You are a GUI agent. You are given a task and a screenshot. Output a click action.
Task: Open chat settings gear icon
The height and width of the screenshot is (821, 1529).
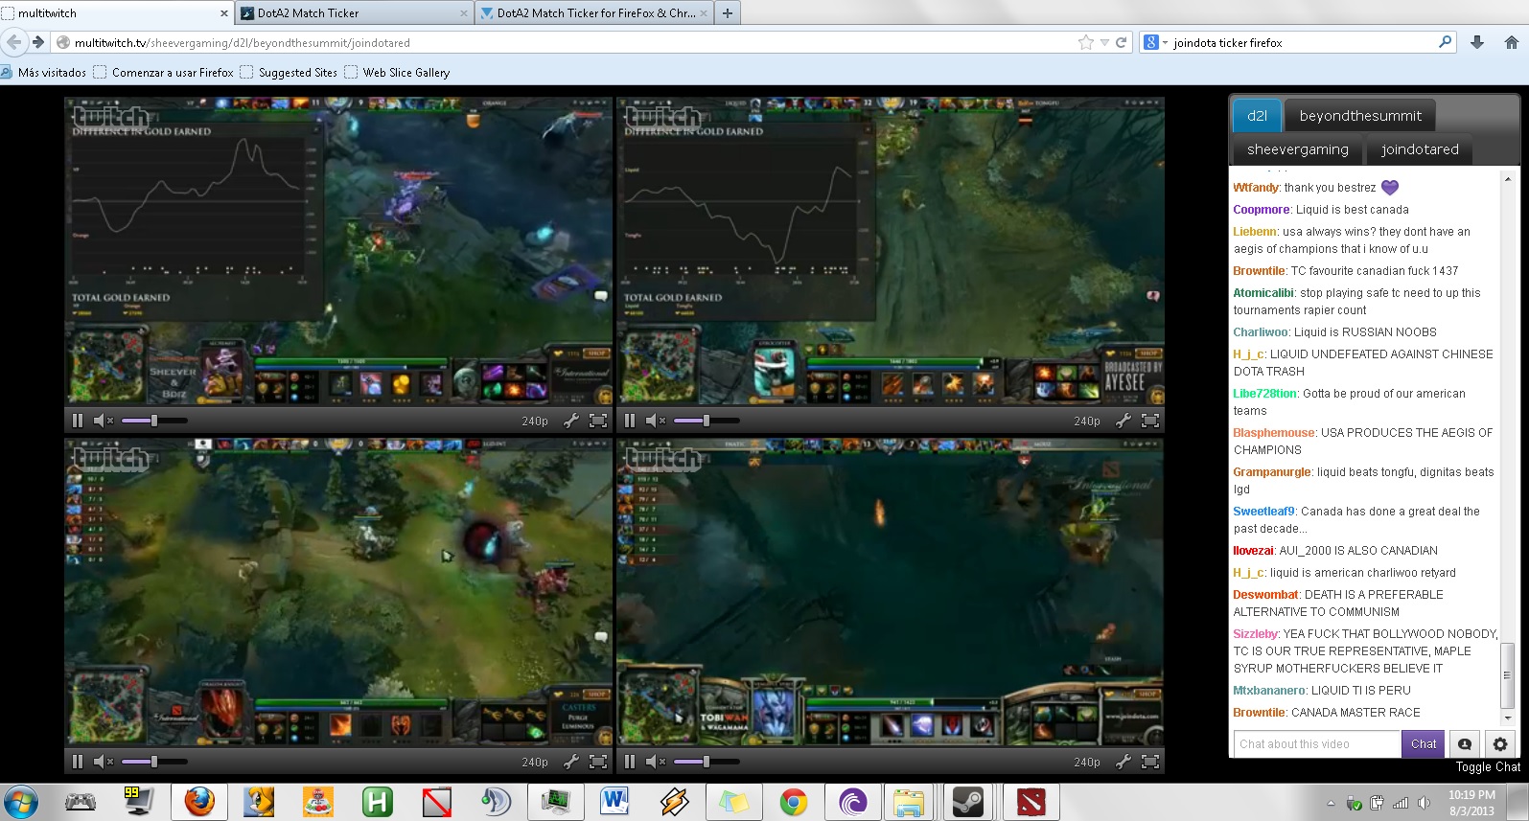[1500, 744]
